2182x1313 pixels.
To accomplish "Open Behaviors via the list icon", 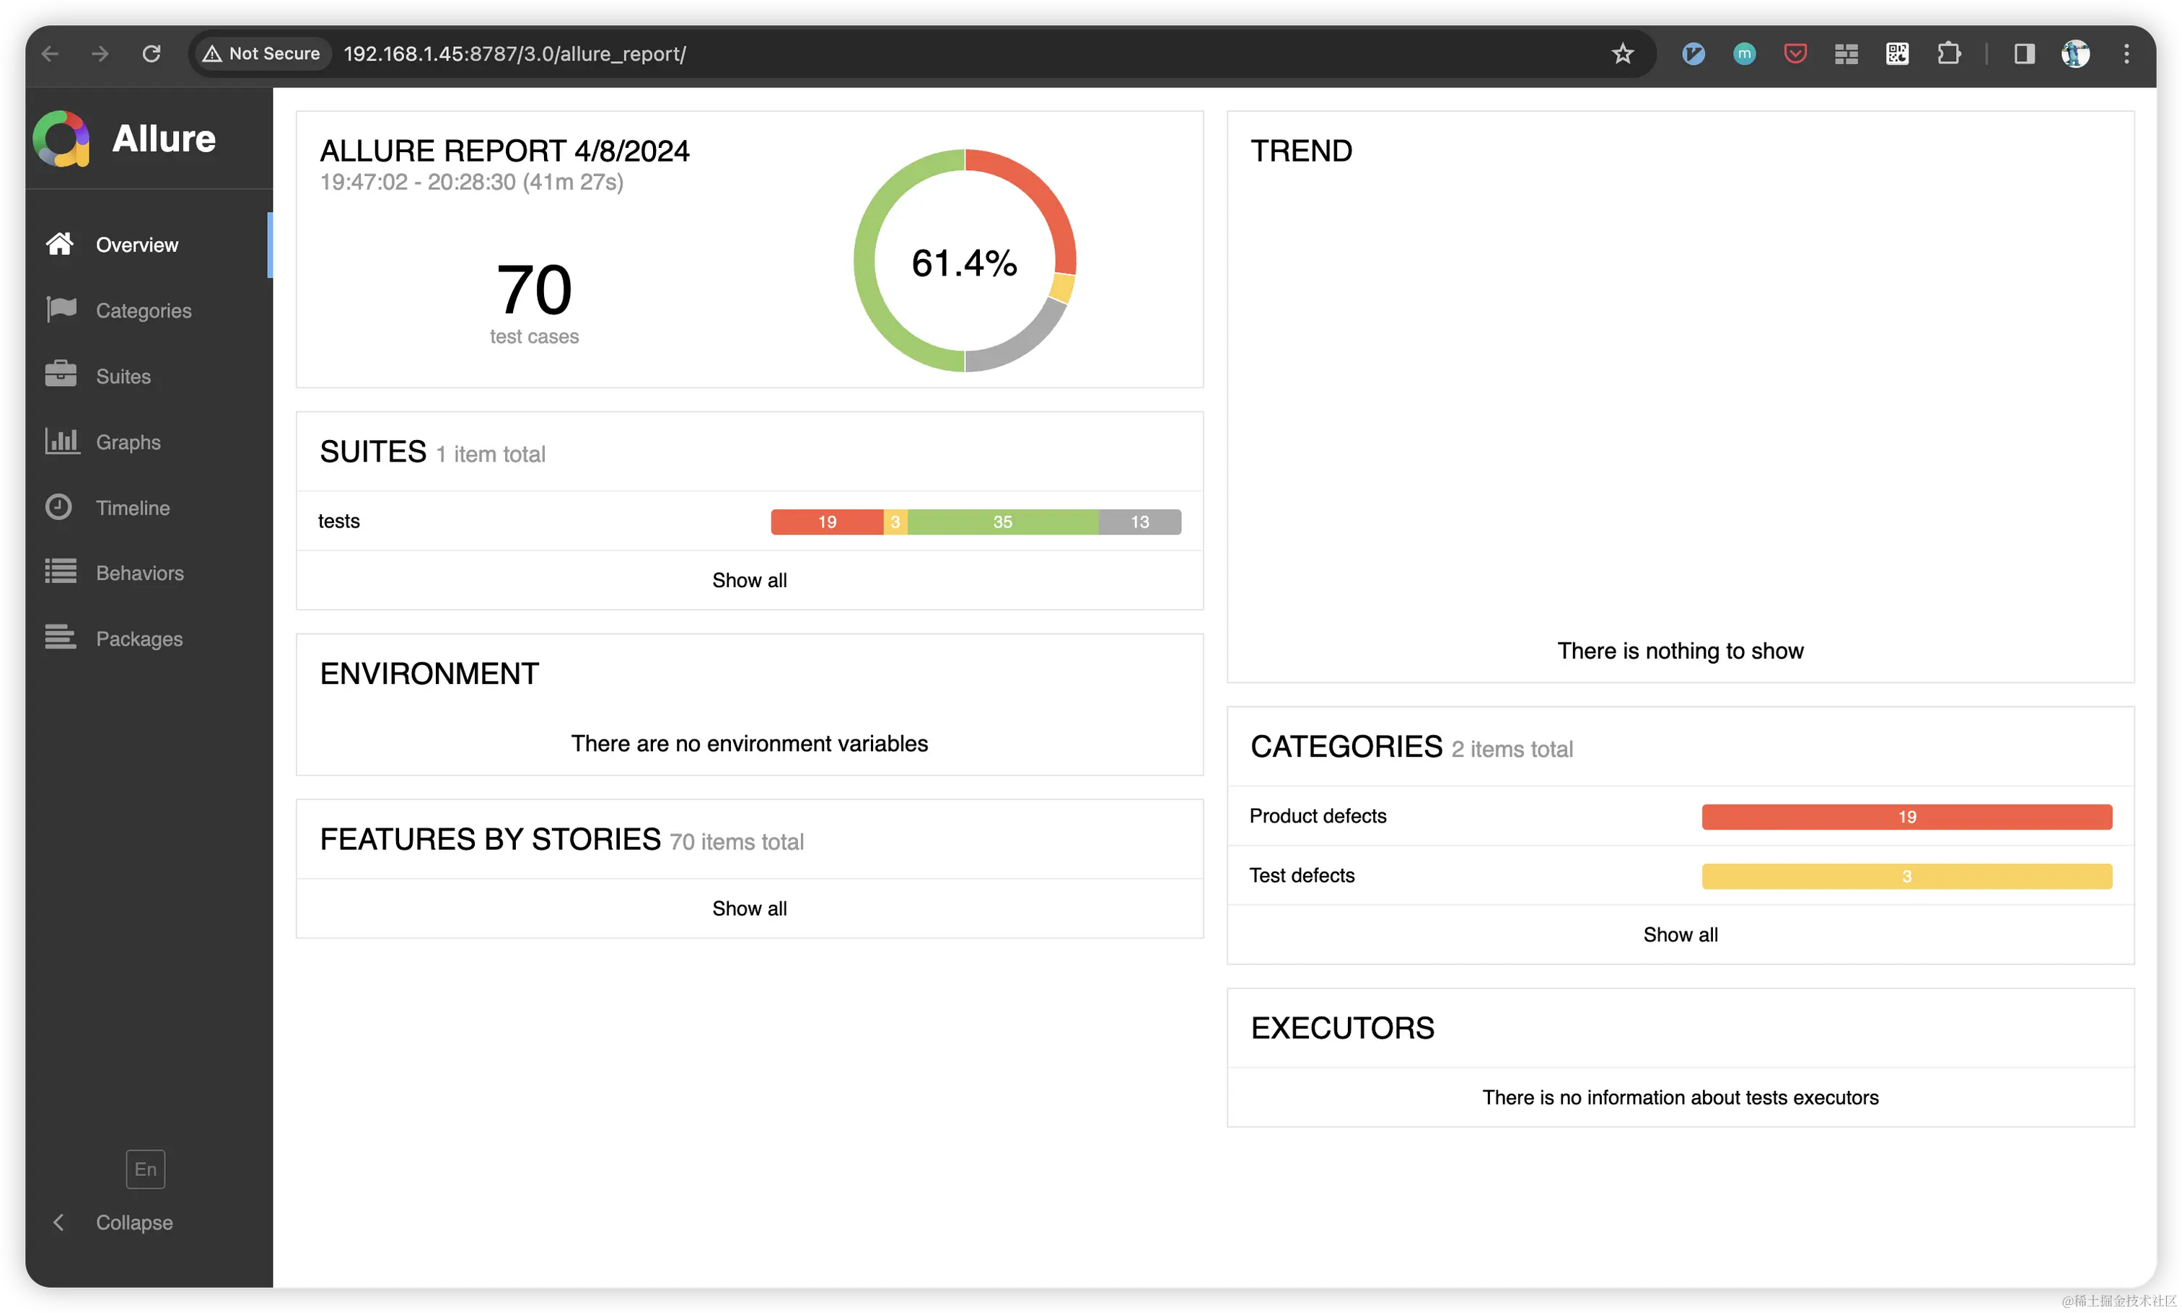I will point(61,571).
